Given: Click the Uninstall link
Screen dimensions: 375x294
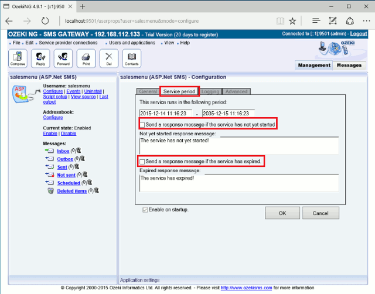Looking at the screenshot, I should pyautogui.click(x=93, y=91).
